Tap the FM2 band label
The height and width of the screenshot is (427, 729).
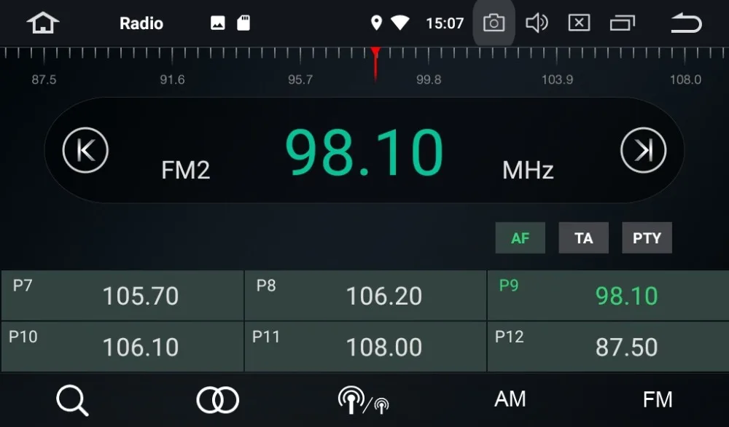[x=185, y=170]
